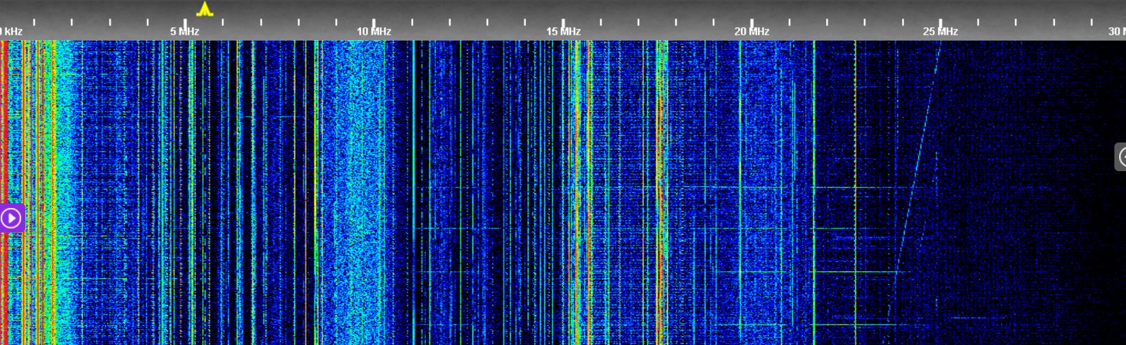The image size is (1126, 345).
Task: Open the partly hidden side-panel button at the right edge
Action: (1121, 157)
